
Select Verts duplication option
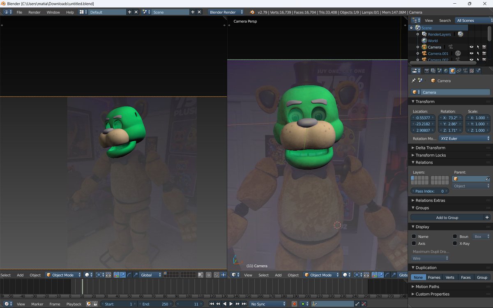450,277
